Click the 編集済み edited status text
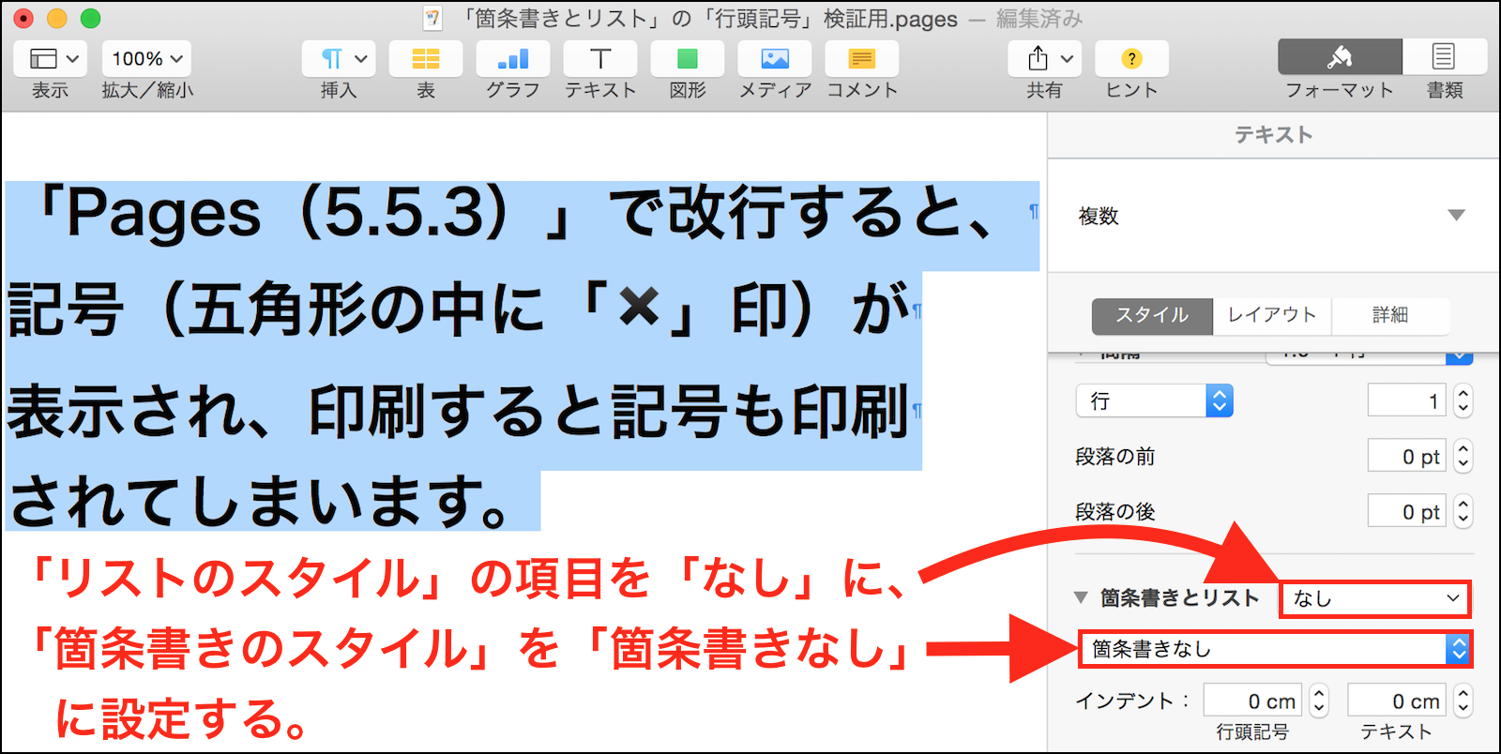 [x=1039, y=19]
